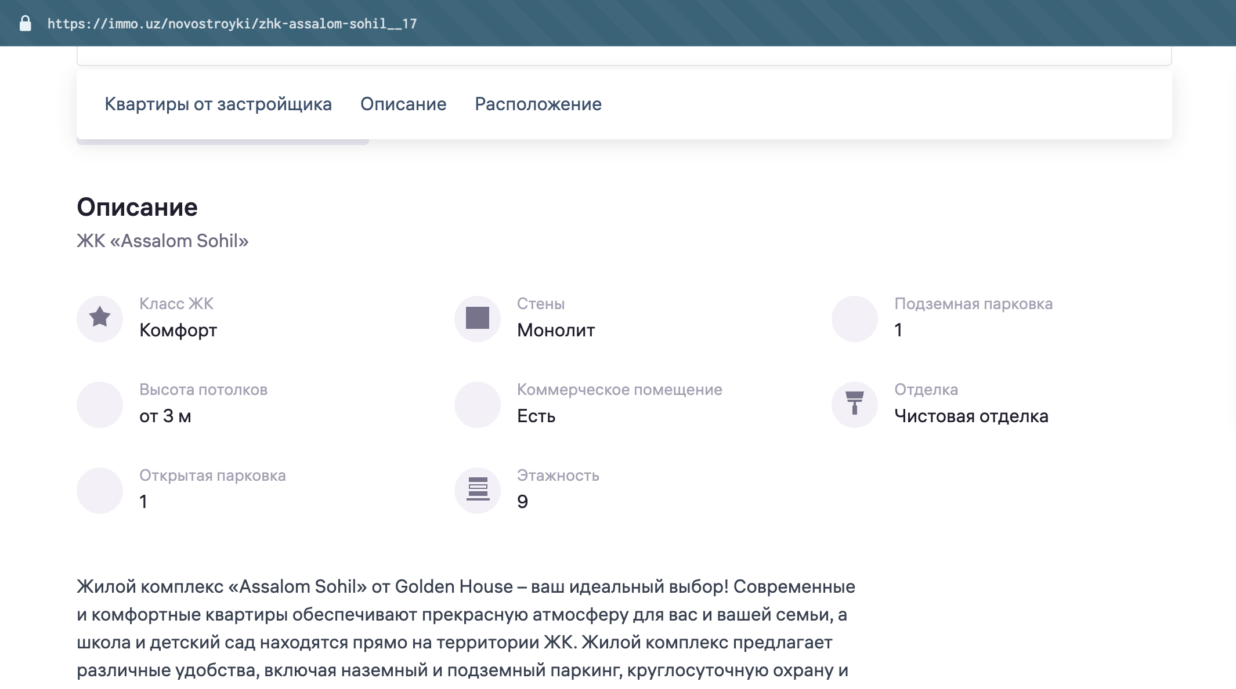Click the Описание section heading

click(x=137, y=207)
